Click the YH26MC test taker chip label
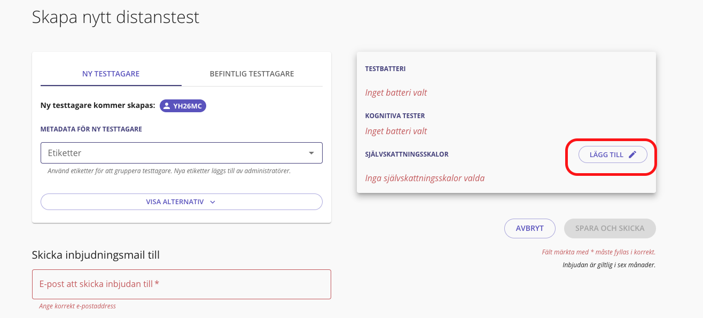The height and width of the screenshot is (318, 703). coord(188,106)
